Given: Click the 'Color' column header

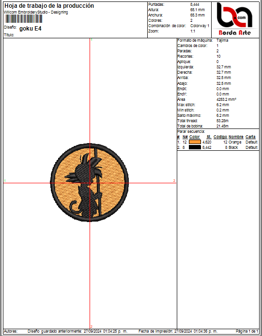Looking at the screenshot, I should [194, 137].
